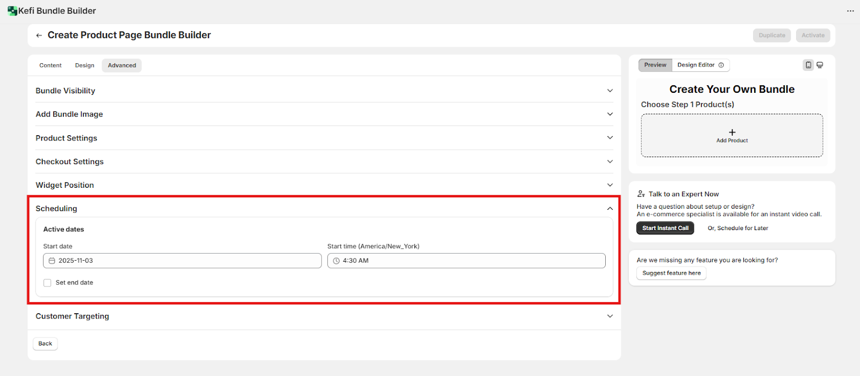Open the Design tab
The image size is (860, 376).
click(84, 65)
